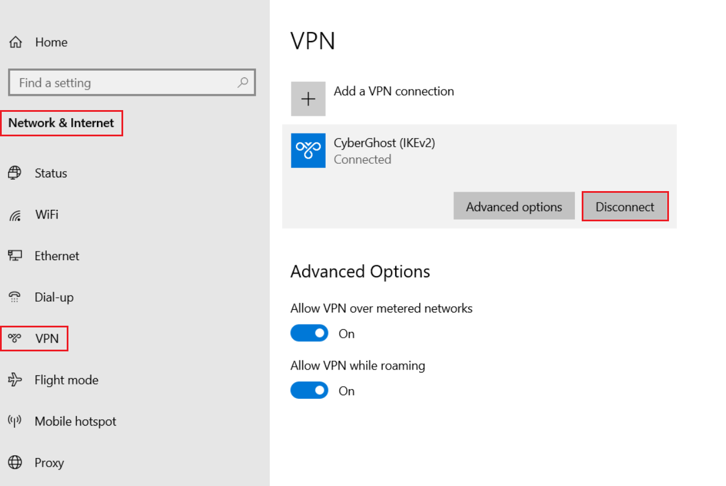The image size is (726, 486).
Task: Click the Mobile hotspot icon
Action: pos(15,422)
